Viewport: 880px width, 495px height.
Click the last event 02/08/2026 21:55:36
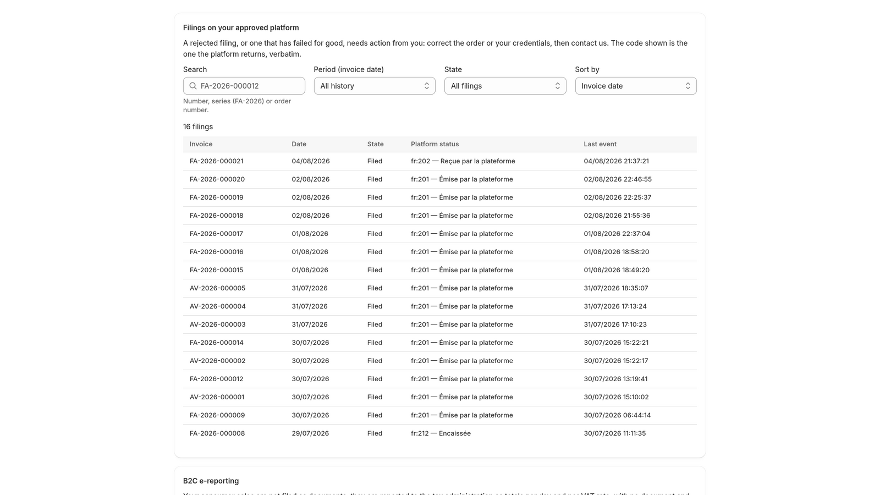tap(617, 216)
